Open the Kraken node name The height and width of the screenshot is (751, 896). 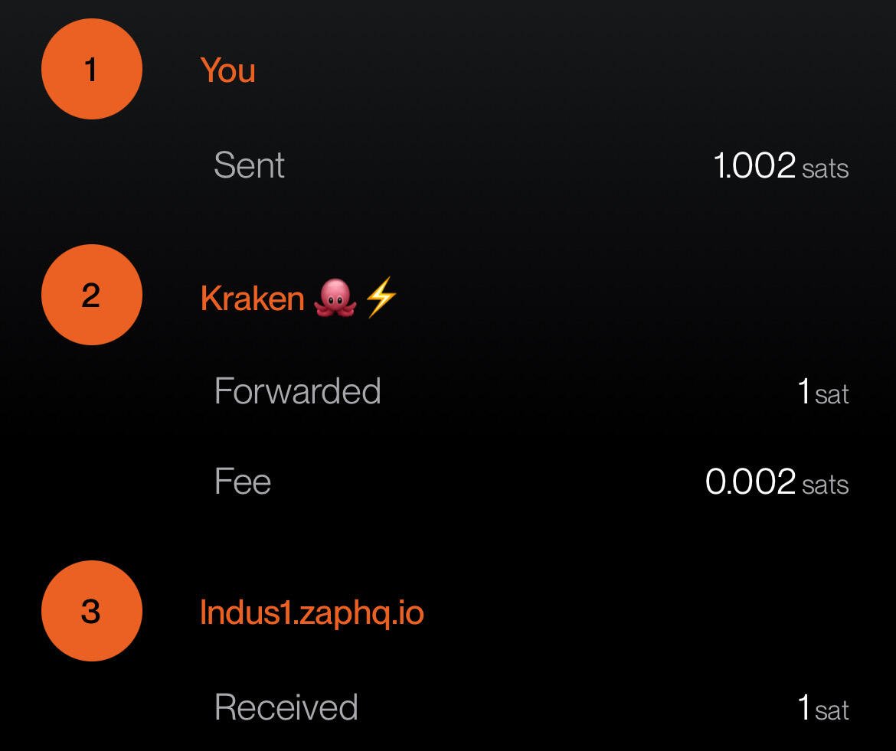[x=252, y=298]
